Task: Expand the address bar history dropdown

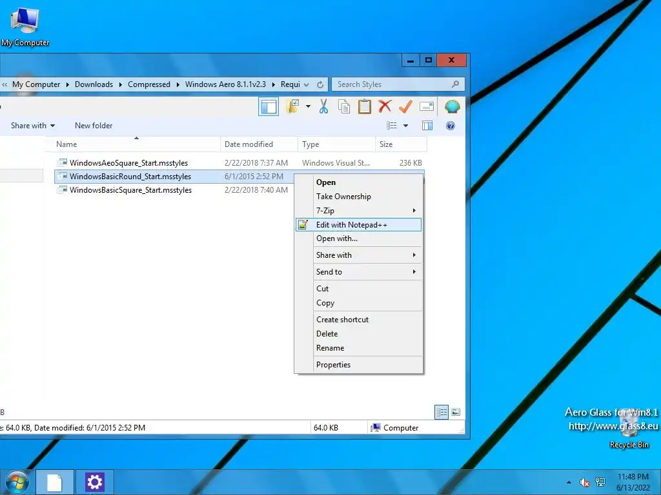Action: [307, 84]
